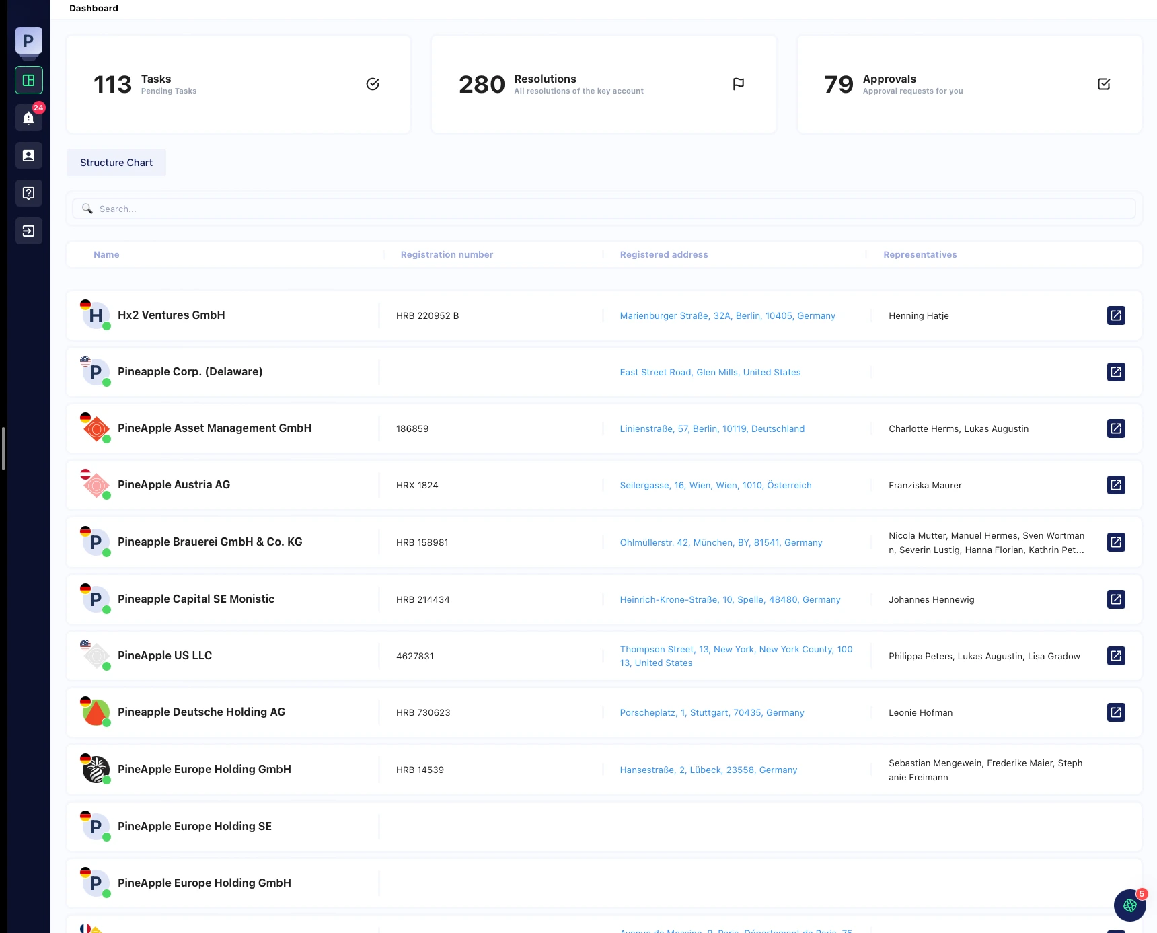Click the Tasks checkmark circle icon
Viewport: 1157px width, 933px height.
(373, 84)
